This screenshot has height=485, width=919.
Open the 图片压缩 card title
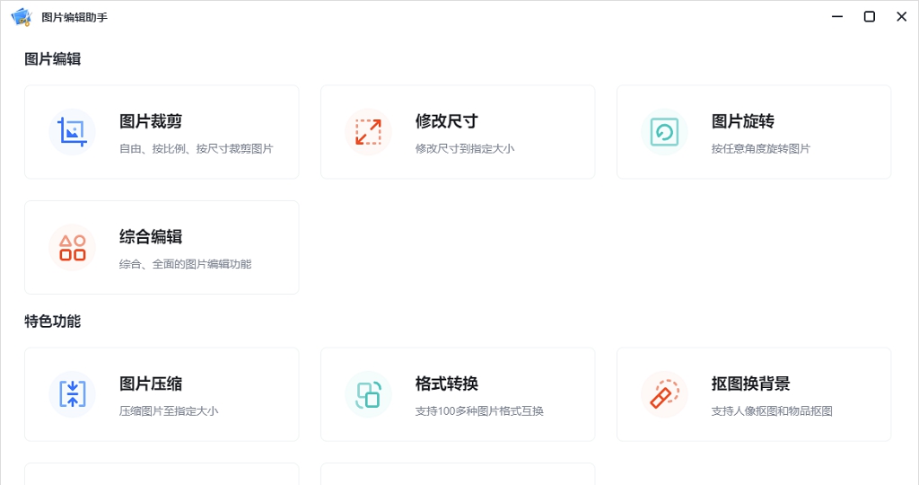151,384
